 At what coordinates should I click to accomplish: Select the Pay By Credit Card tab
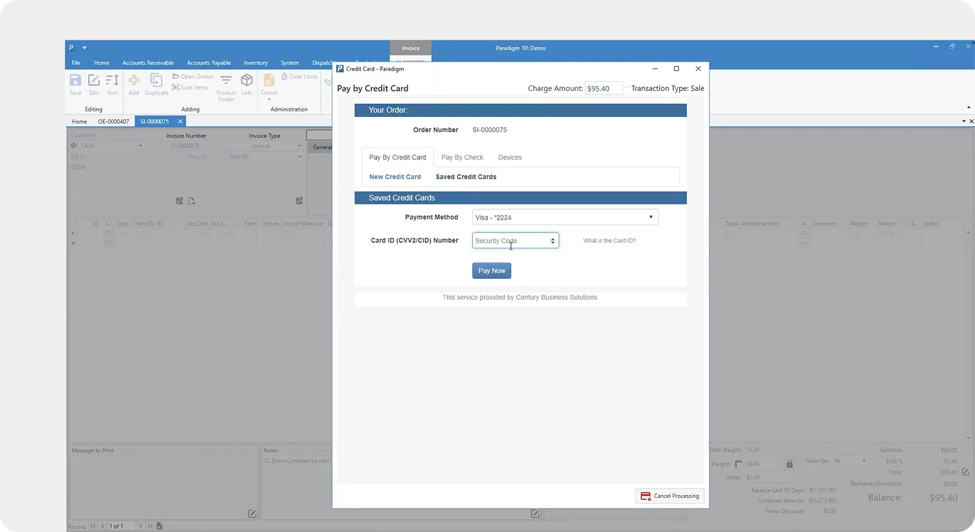click(398, 157)
